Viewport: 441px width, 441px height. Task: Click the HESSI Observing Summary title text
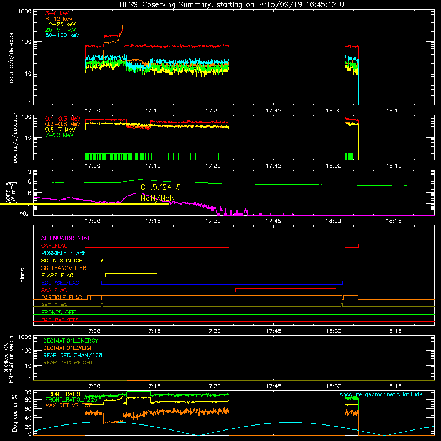(233, 5)
